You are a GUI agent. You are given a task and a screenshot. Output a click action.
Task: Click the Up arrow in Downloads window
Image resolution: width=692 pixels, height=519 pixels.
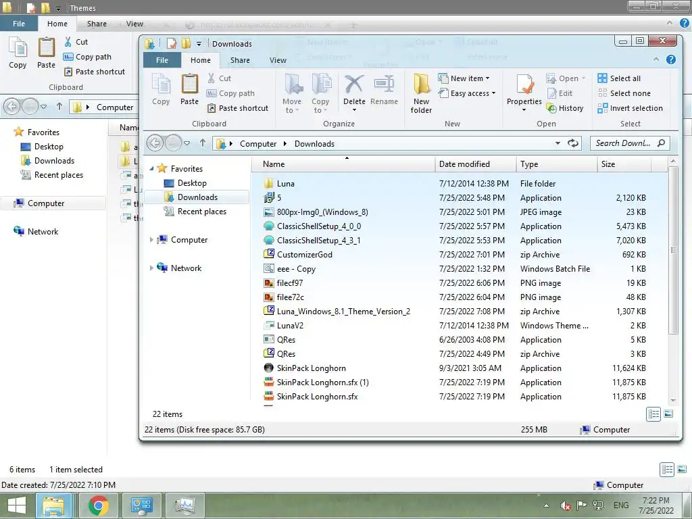(203, 143)
